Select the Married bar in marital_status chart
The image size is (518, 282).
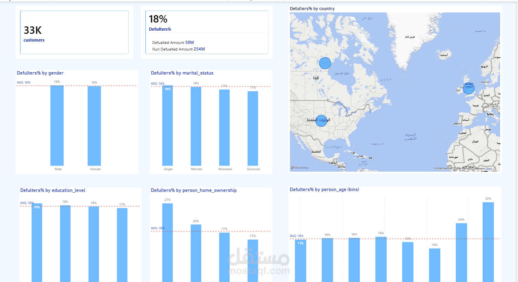[x=196, y=126]
